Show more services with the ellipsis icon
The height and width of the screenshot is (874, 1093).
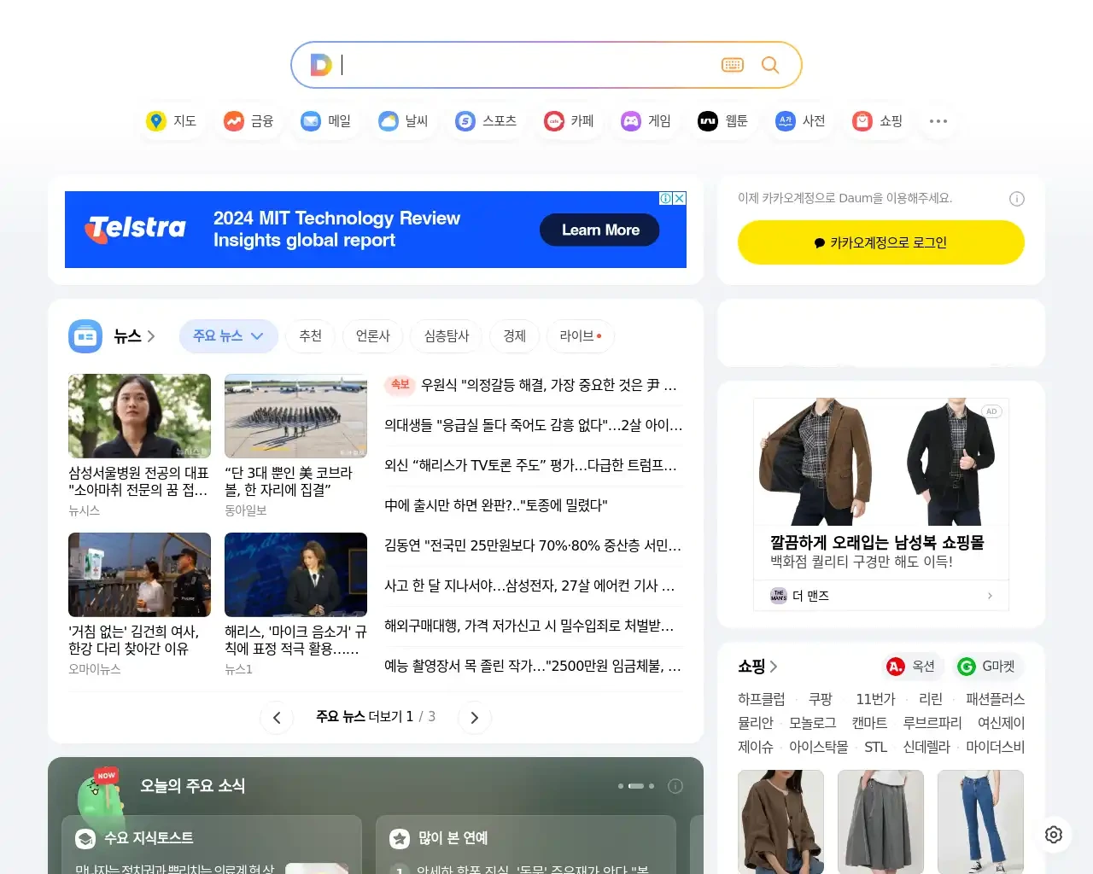[938, 121]
